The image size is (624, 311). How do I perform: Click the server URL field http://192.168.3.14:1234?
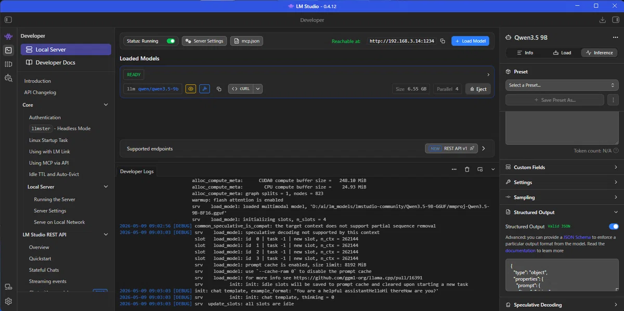(x=402, y=41)
